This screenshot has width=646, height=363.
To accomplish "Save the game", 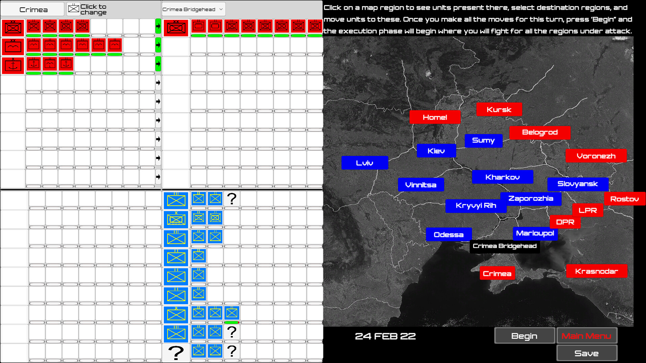I will tap(587, 353).
